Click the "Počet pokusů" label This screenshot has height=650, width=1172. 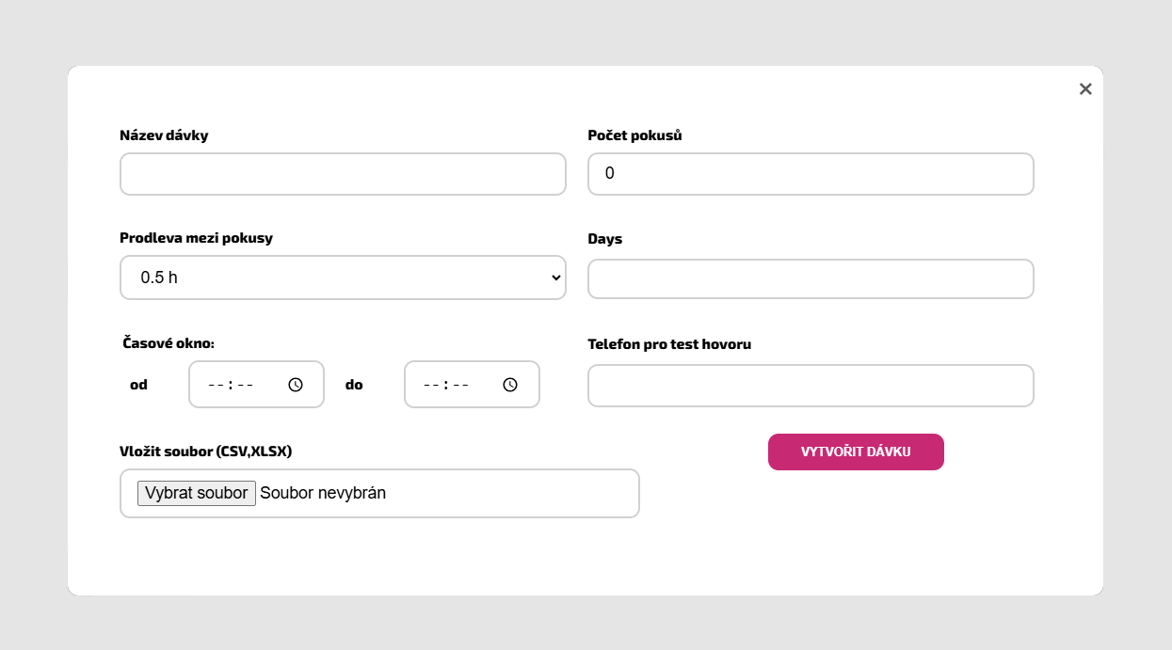click(634, 135)
